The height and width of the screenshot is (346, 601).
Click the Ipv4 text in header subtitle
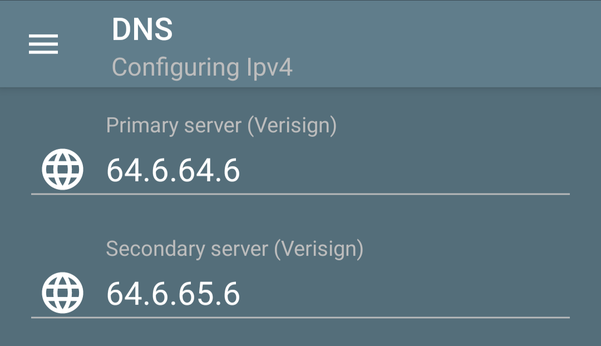270,68
